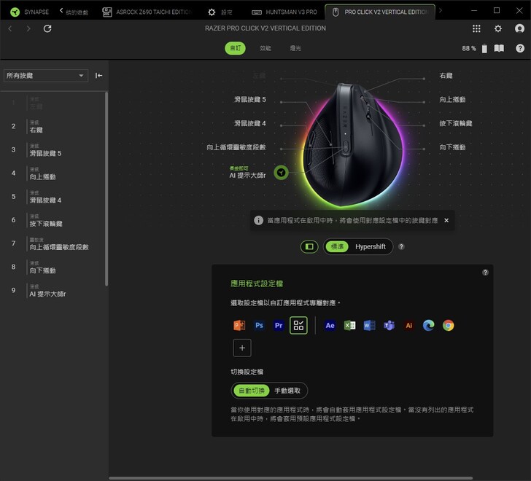Click the button list vertical scrollbar
This screenshot has width=531, height=481.
point(106,189)
